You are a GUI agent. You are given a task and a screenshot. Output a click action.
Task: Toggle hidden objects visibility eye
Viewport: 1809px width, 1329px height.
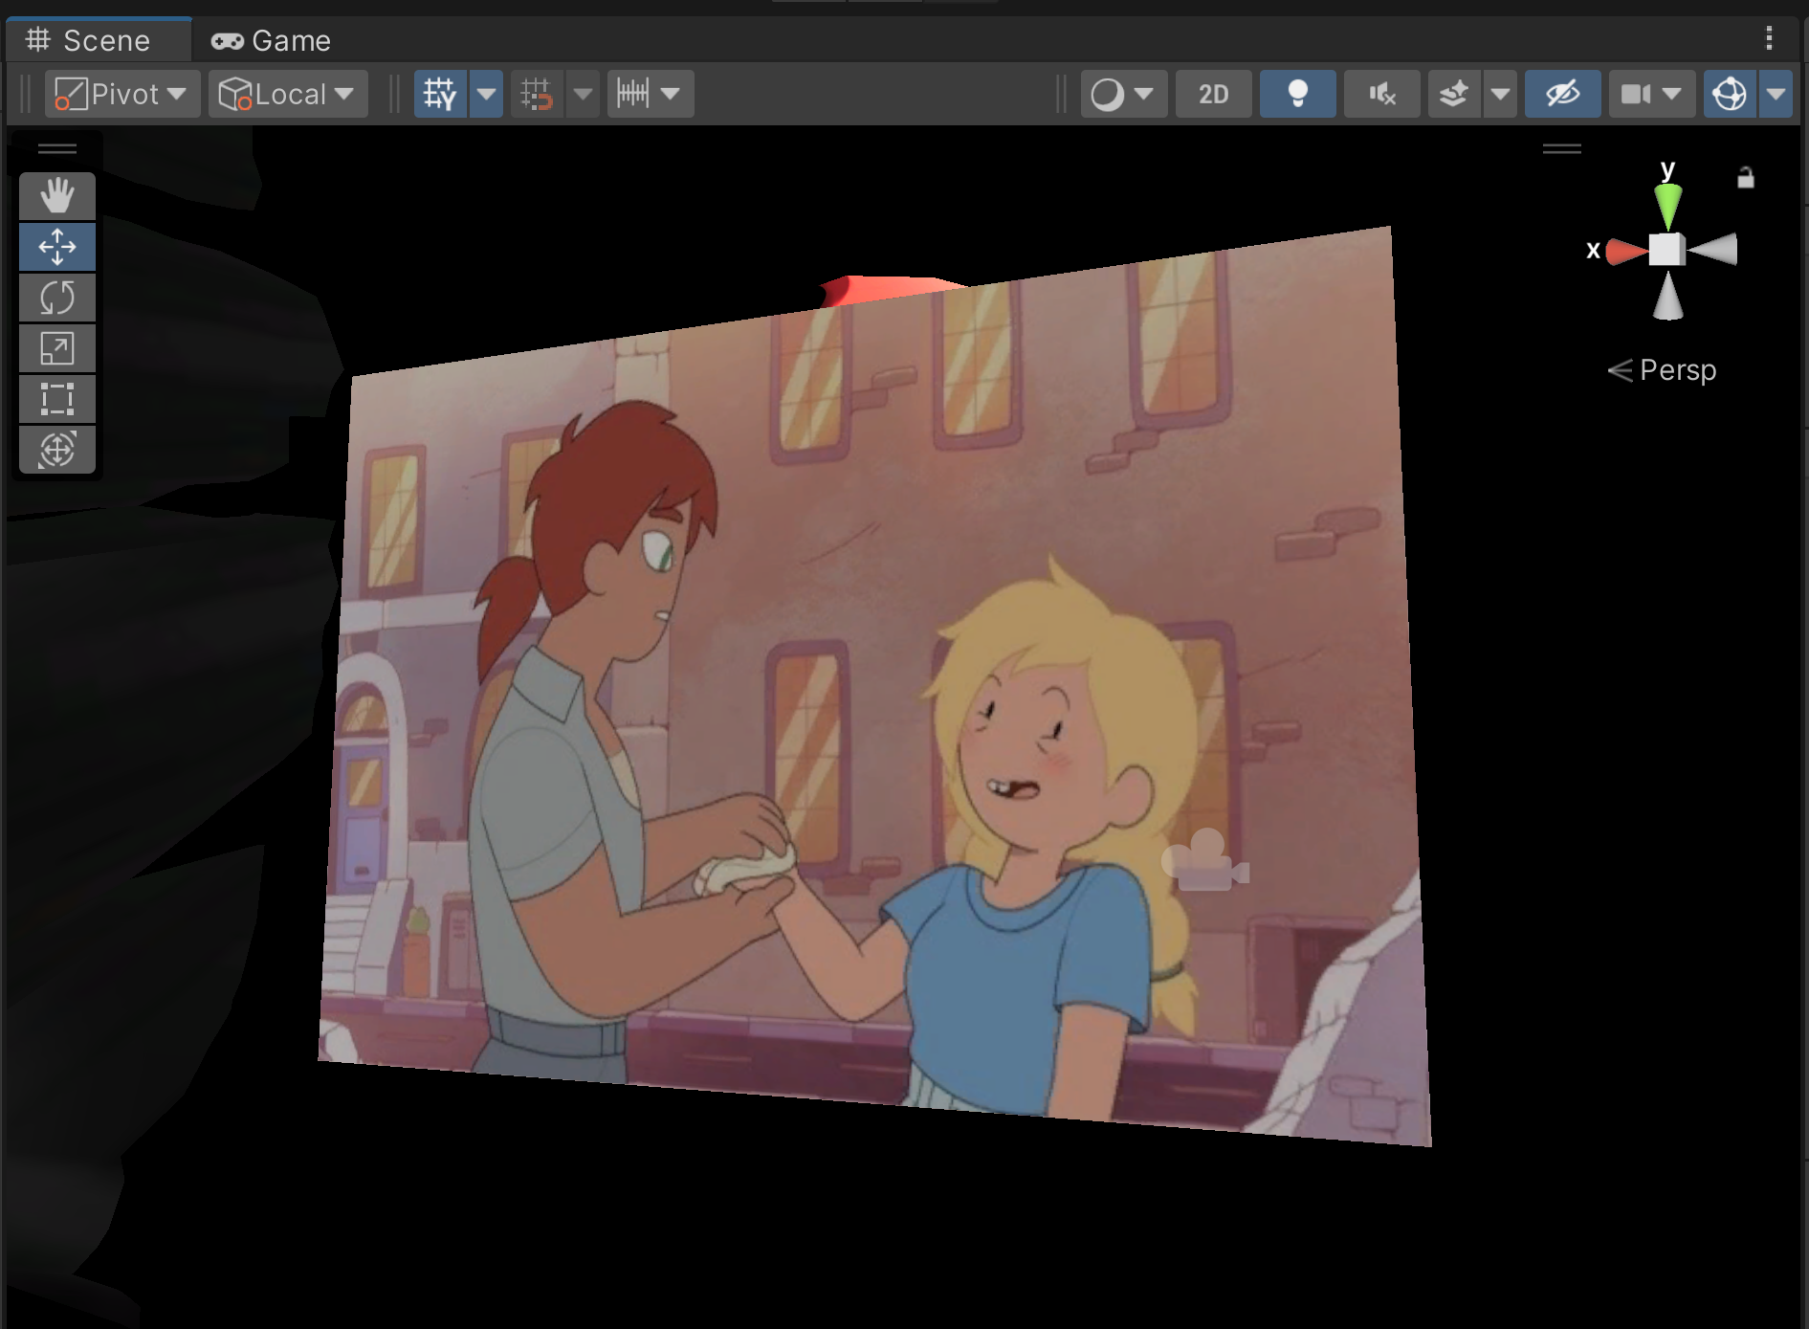[x=1562, y=94]
